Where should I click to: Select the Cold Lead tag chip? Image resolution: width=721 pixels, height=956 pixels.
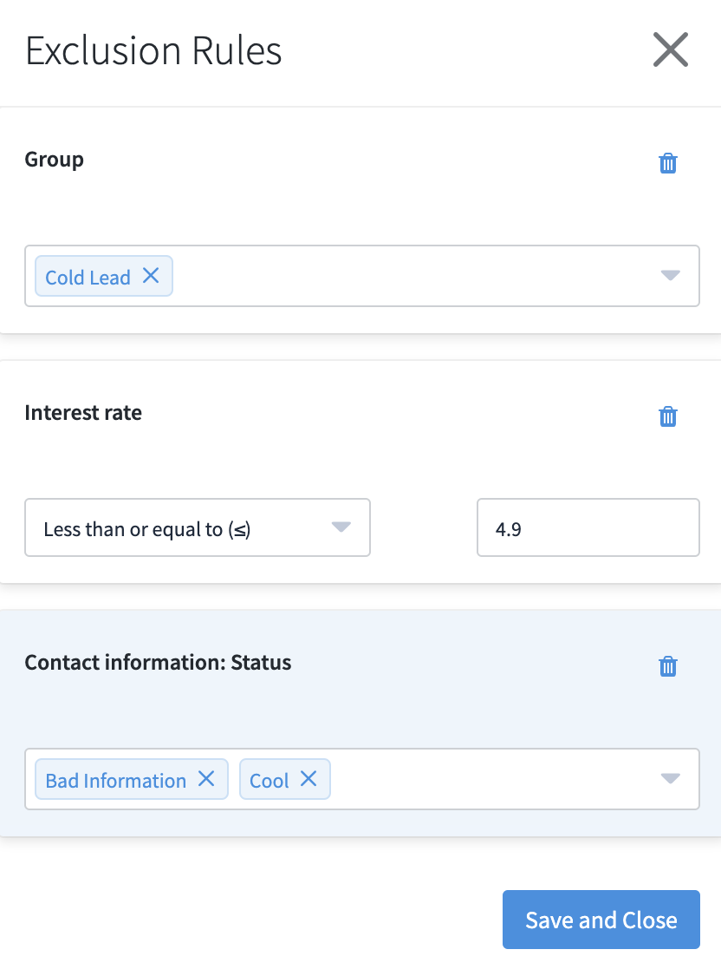(87, 276)
